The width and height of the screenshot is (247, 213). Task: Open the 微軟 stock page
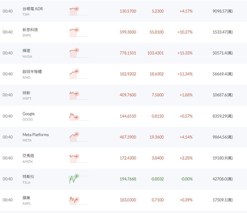[26, 93]
